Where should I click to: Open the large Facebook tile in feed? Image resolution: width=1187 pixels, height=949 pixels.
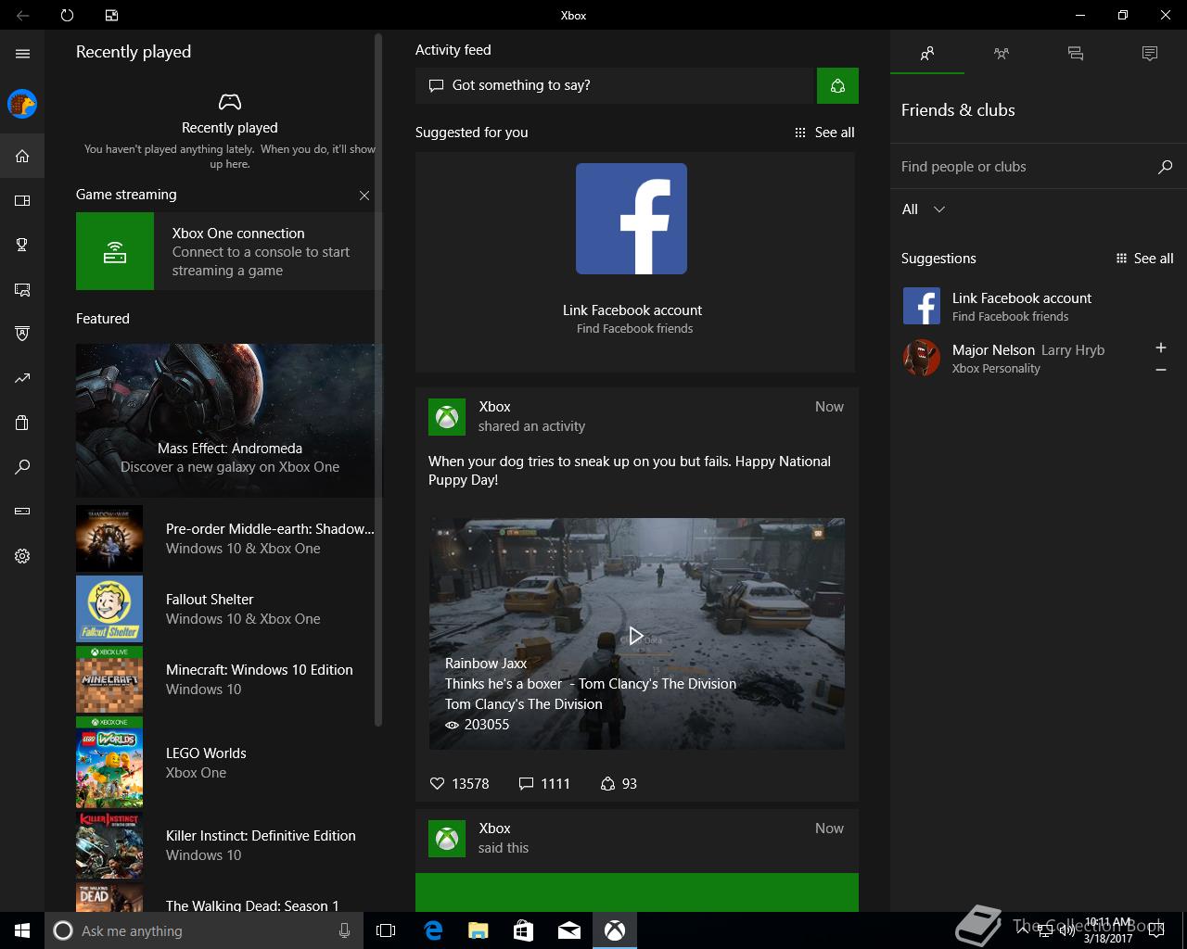tap(632, 219)
